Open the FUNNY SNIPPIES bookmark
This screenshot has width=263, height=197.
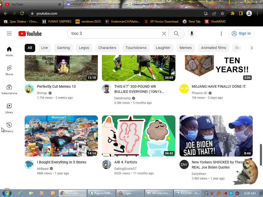tap(57, 22)
